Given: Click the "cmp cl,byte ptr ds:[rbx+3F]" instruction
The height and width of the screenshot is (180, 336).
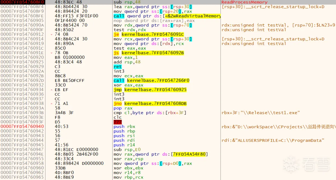Looking at the screenshot, I should tap(150, 113).
